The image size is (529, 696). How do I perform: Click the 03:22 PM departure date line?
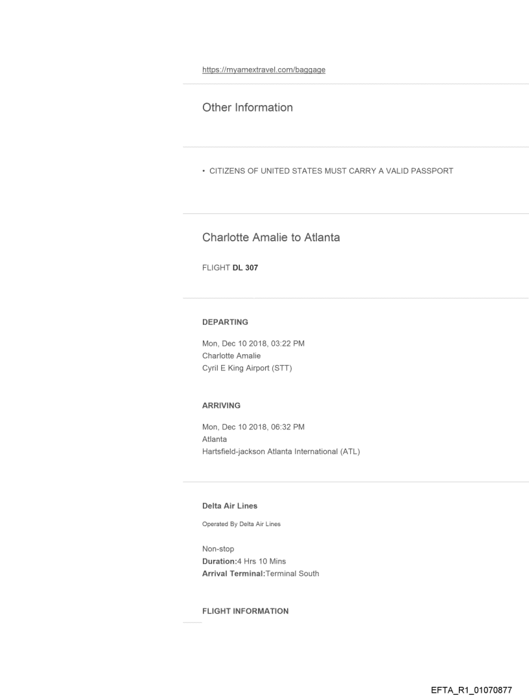[x=253, y=344]
